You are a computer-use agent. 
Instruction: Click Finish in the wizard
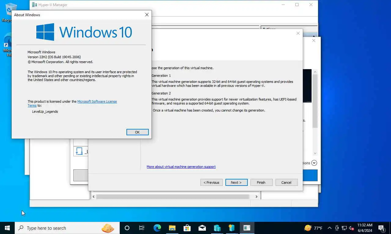[261, 182]
